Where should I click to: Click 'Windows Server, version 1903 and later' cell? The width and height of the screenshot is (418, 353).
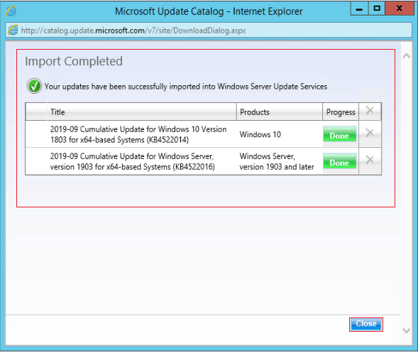tap(277, 161)
